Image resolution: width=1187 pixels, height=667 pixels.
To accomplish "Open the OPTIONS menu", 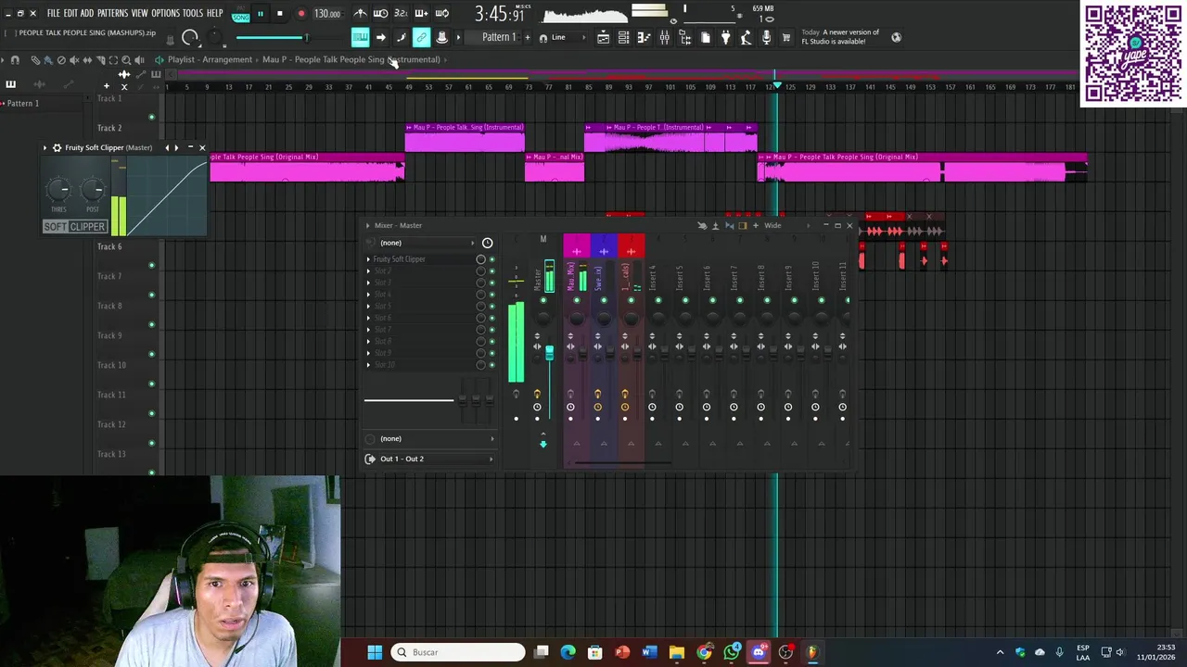I will click(165, 14).
